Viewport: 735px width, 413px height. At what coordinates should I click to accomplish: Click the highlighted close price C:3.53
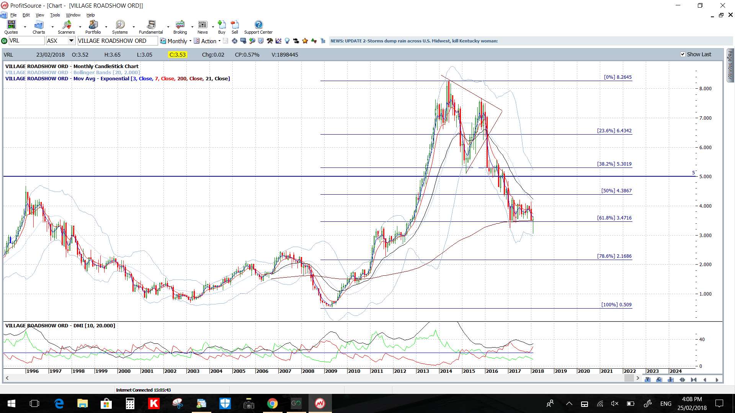(x=177, y=55)
